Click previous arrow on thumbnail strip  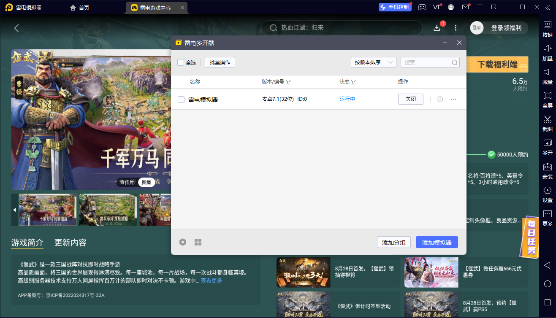15,210
